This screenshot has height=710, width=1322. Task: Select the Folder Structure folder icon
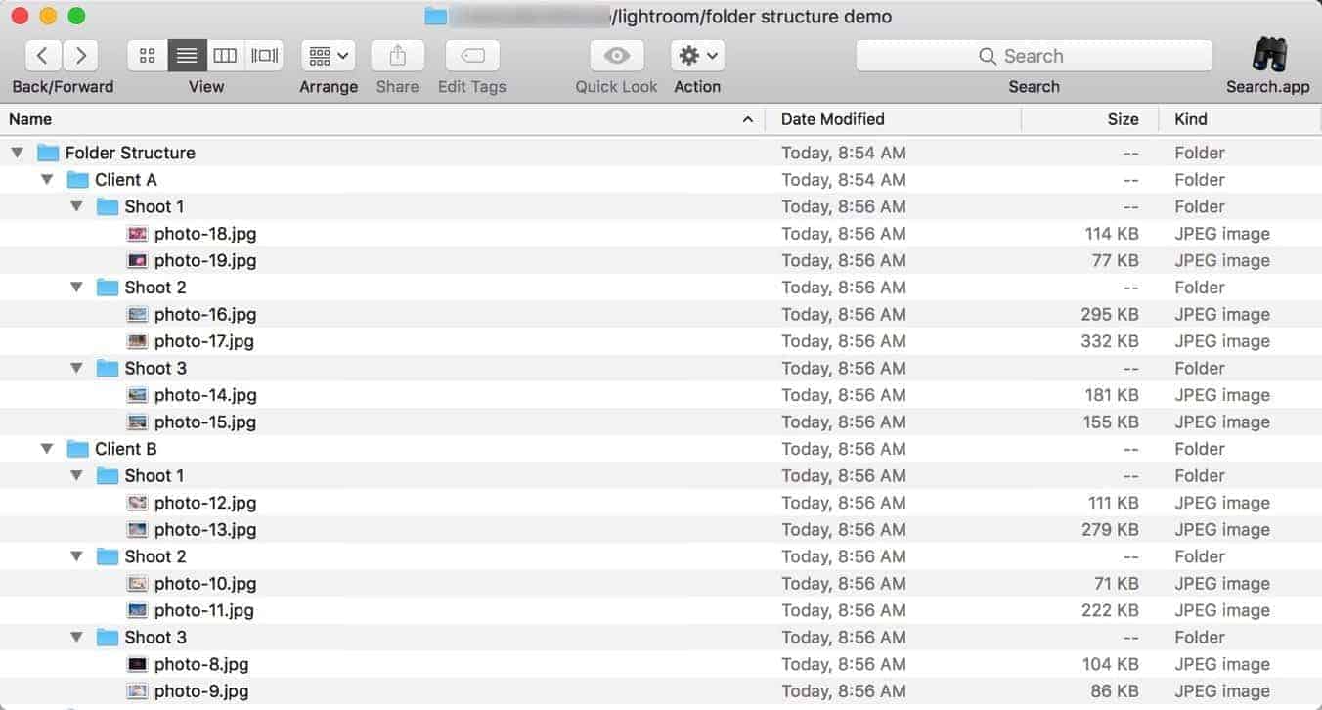[x=48, y=153]
